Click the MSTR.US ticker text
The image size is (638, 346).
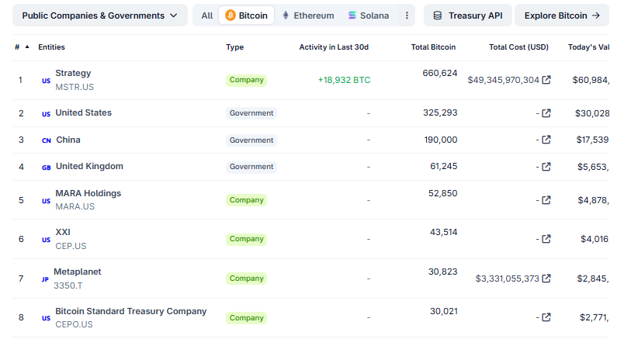(x=75, y=87)
